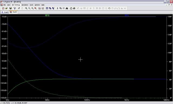Click the blue trace label at plot top

coord(127,15)
